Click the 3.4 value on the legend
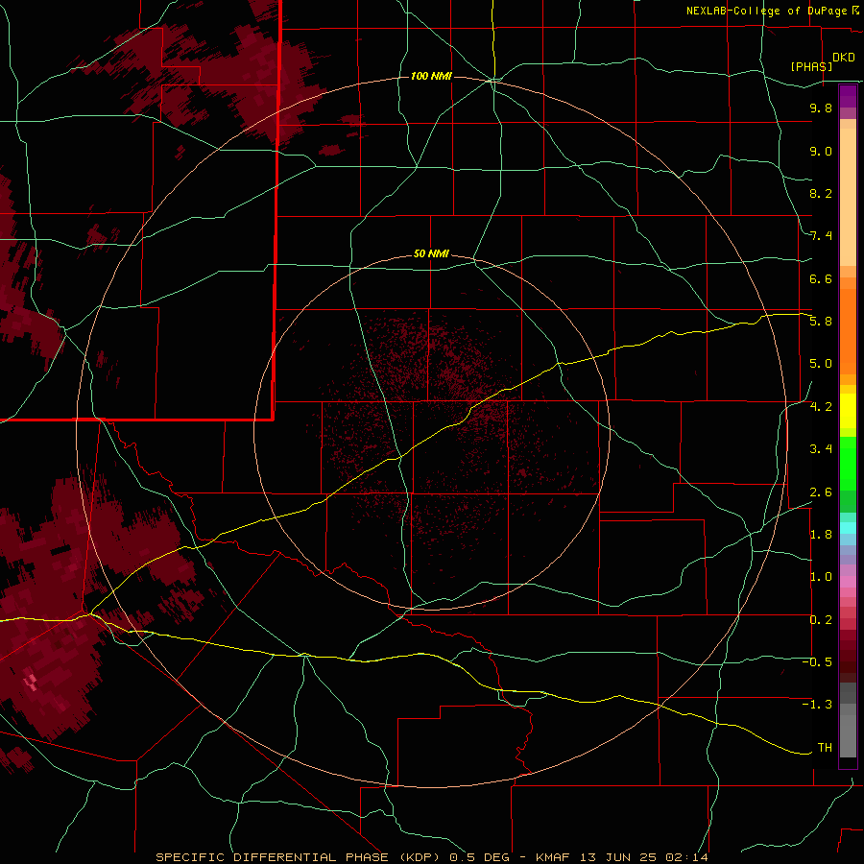Image resolution: width=864 pixels, height=864 pixels. 821,449
